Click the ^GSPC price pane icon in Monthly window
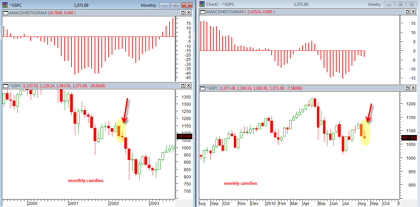 5,85
